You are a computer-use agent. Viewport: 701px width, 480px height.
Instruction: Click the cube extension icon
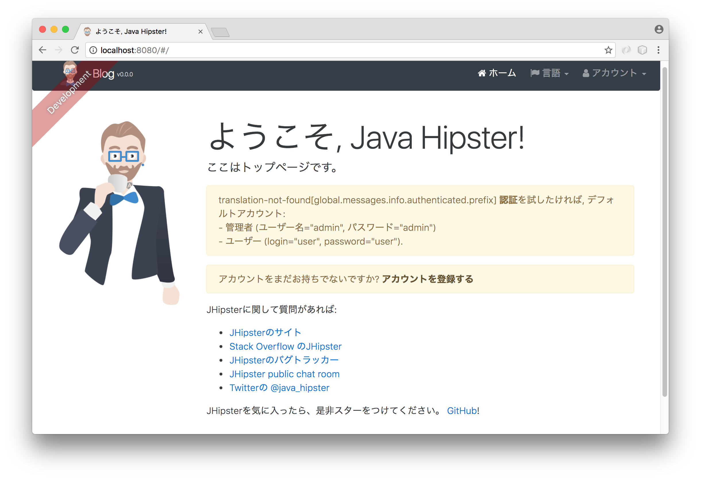point(642,50)
